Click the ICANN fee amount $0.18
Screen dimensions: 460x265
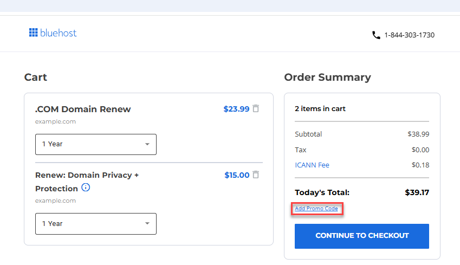pos(420,165)
